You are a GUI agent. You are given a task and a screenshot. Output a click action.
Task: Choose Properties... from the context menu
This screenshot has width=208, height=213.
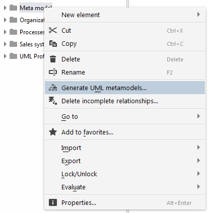click(x=125, y=202)
